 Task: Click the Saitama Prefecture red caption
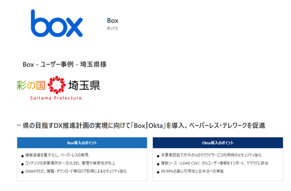tap(56, 98)
